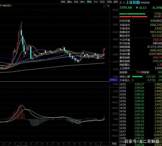Screen dimensions: 162x146
Task: Click 昨日收盘 value 3403.81
Action: [x=157, y=43]
